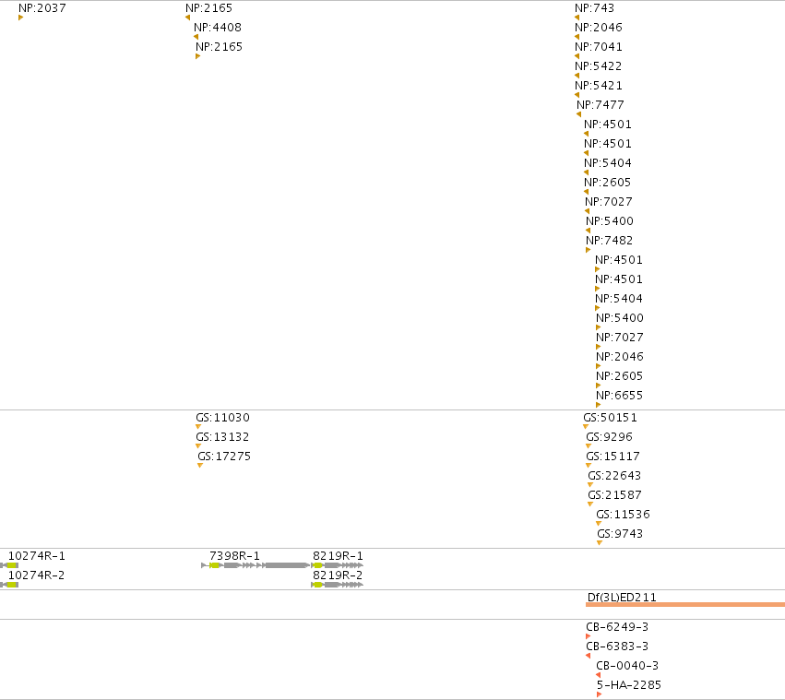Select the 10274R-1 label
Image resolution: width=785 pixels, height=700 pixels.
pyautogui.click(x=37, y=556)
